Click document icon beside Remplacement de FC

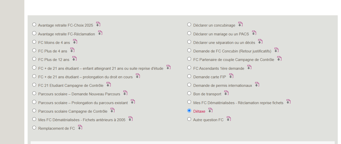click(80, 127)
